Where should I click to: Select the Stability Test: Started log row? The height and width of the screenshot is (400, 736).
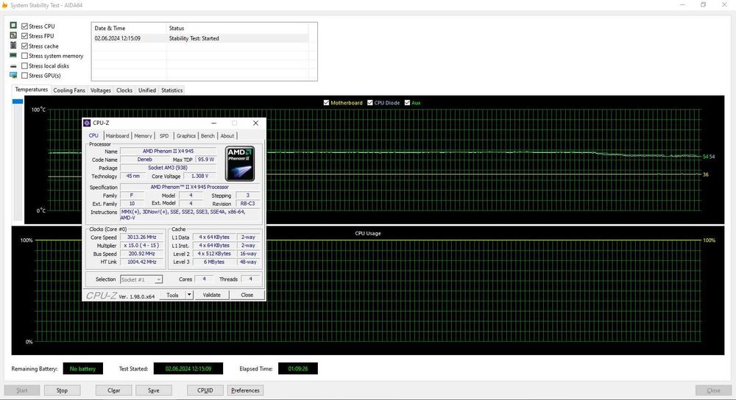tap(200, 38)
